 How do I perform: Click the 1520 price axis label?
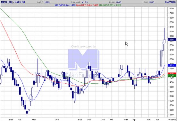click(171, 55)
